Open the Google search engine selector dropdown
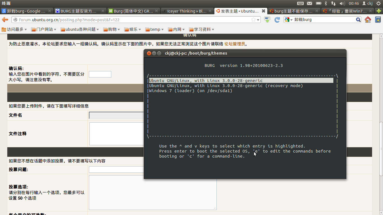 pyautogui.click(x=289, y=20)
